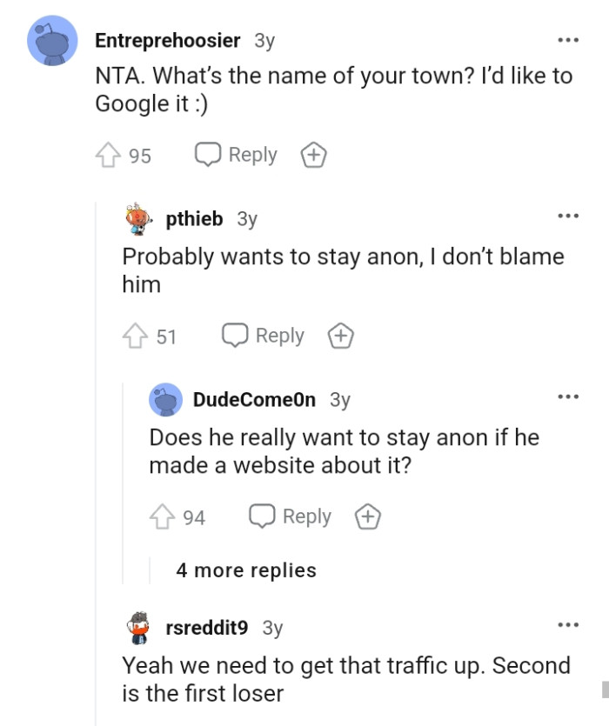This screenshot has height=726, width=609.
Task: Reply to DudeCome0n's comment
Action: [291, 516]
